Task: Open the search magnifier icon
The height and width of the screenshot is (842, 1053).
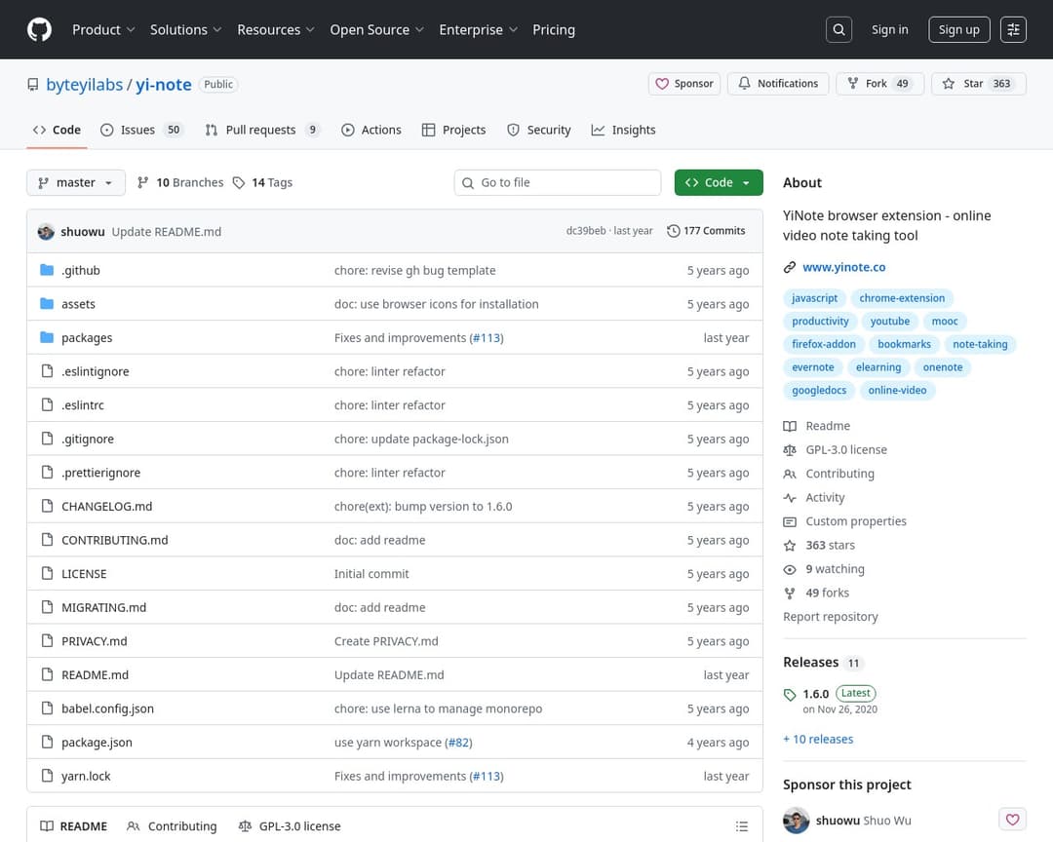Action: coord(838,30)
